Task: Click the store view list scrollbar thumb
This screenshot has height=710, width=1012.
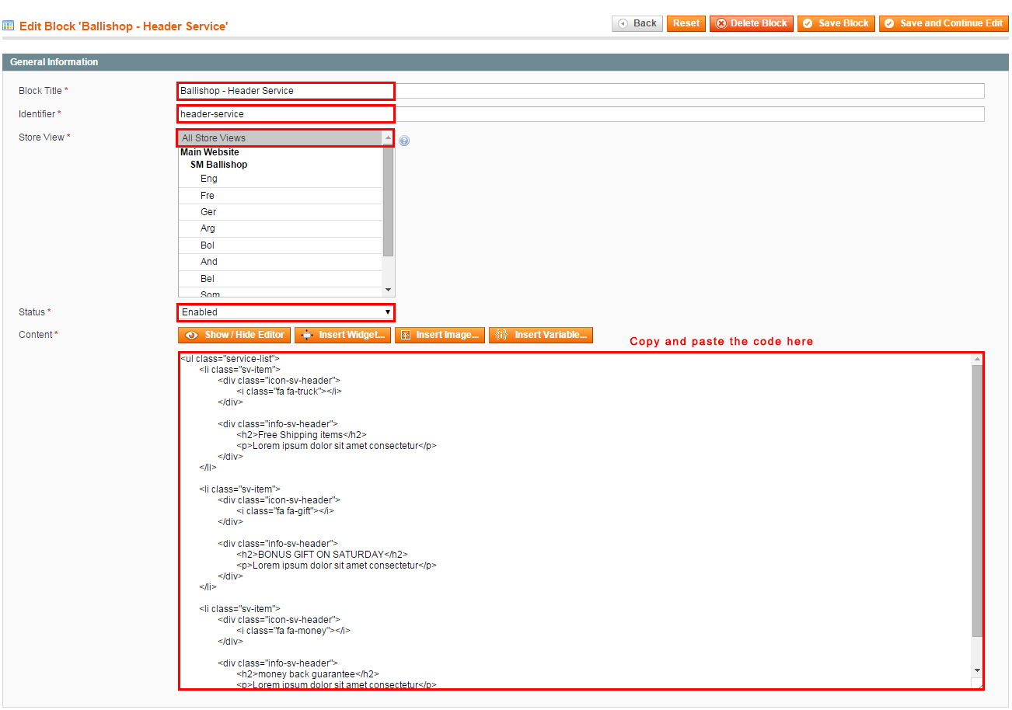Action: 389,200
